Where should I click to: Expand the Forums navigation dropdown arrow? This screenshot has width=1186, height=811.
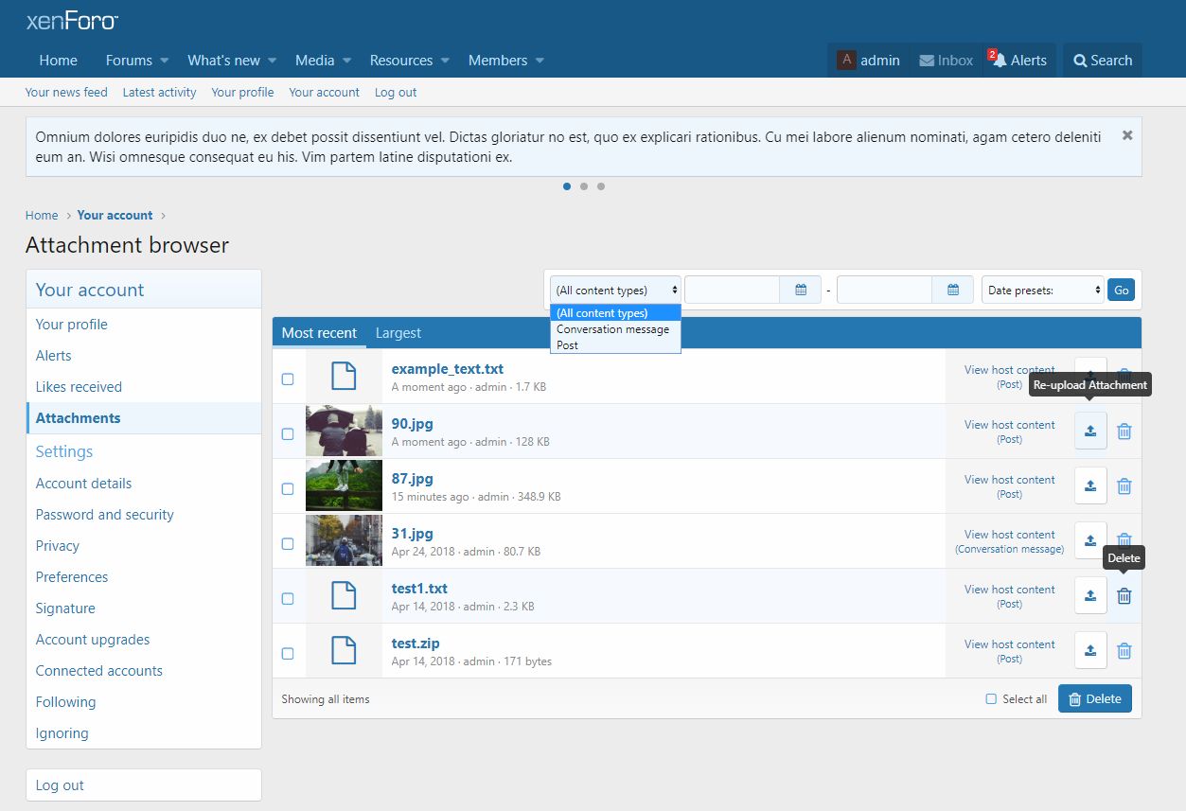165,61
